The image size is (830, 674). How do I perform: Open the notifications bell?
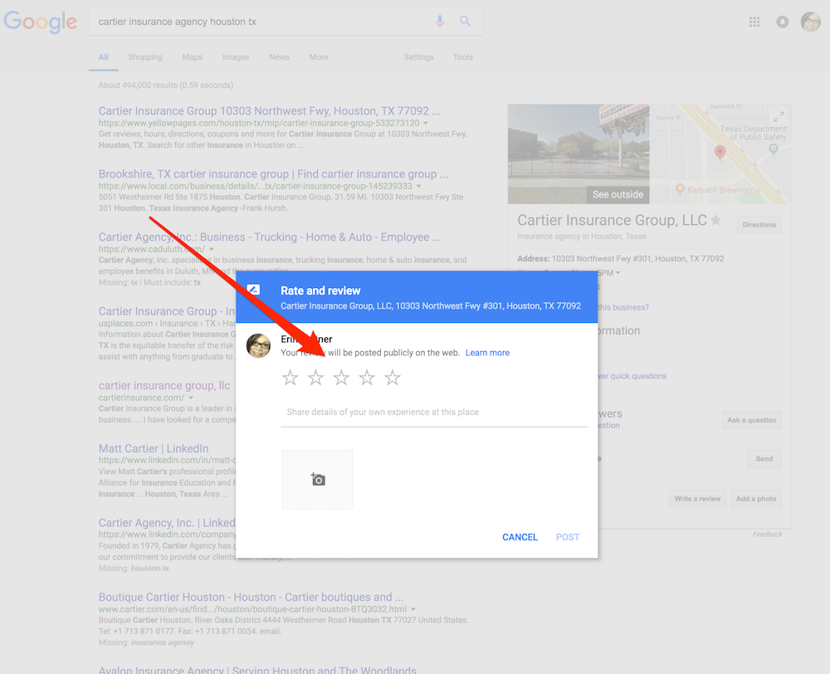[x=783, y=22]
